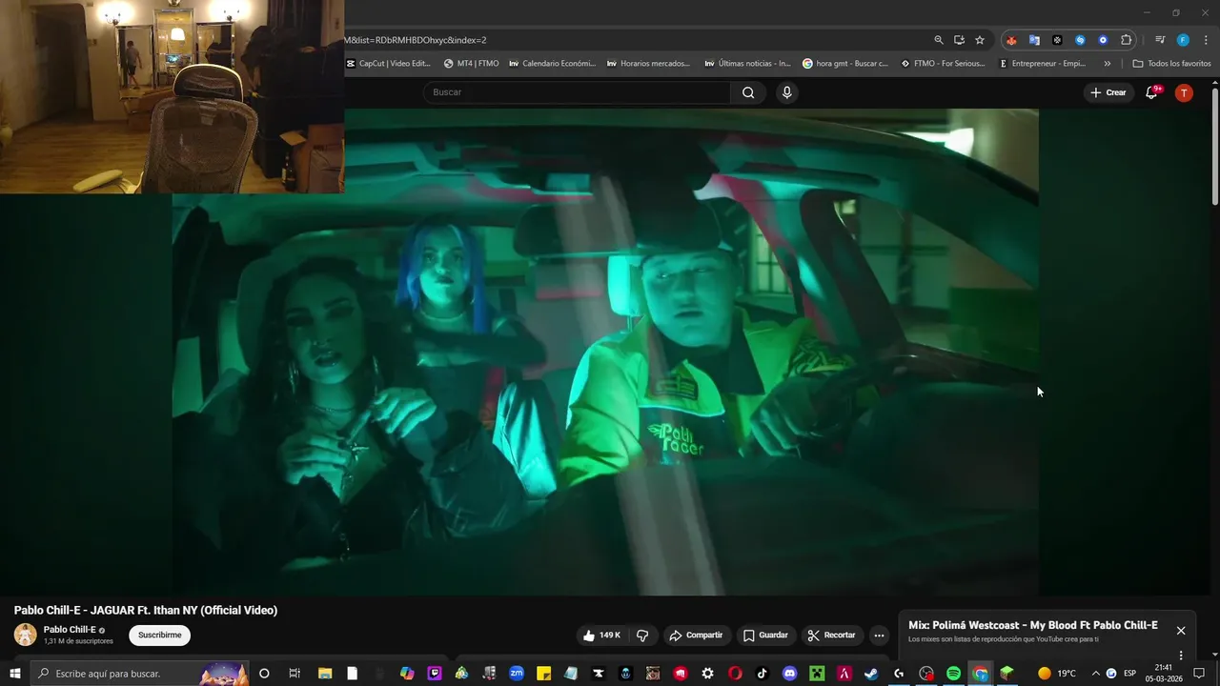Open Zoom from the taskbar

coord(517,674)
